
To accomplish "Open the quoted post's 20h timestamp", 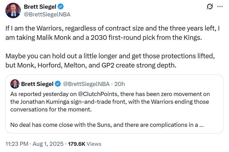I will (120, 84).
